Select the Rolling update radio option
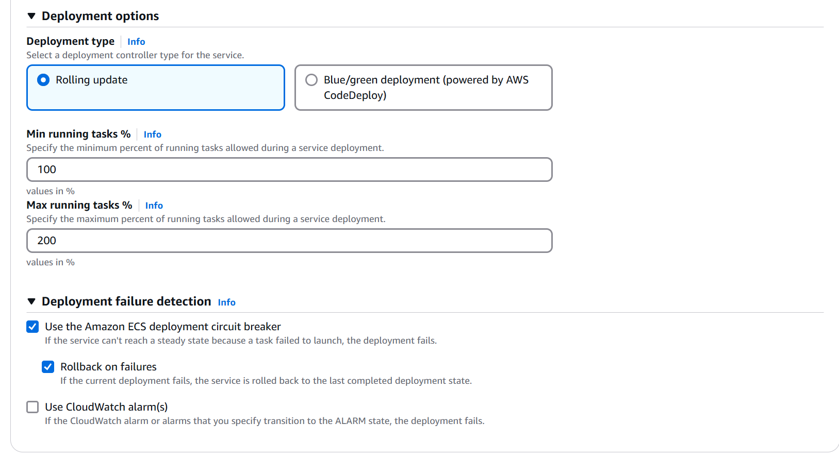839x458 pixels. 43,80
